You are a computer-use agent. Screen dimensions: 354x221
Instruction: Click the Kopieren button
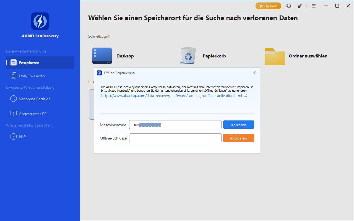(x=239, y=125)
